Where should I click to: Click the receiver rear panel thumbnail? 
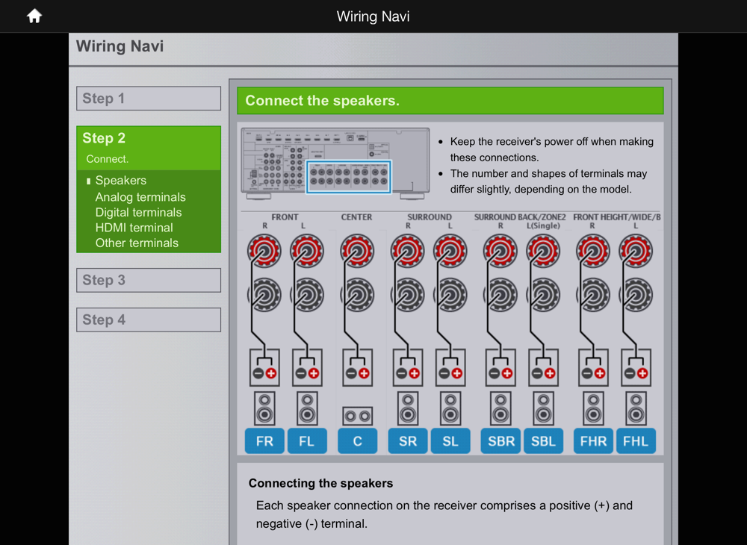(335, 163)
